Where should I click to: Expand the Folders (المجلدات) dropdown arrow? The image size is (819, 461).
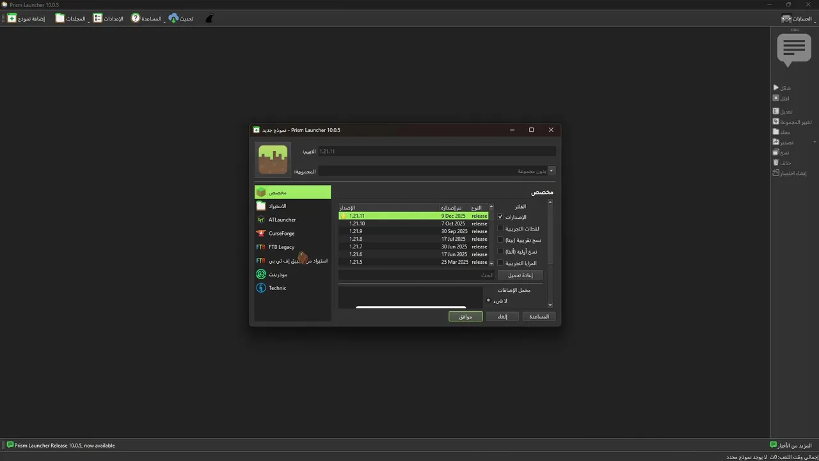pyautogui.click(x=89, y=21)
